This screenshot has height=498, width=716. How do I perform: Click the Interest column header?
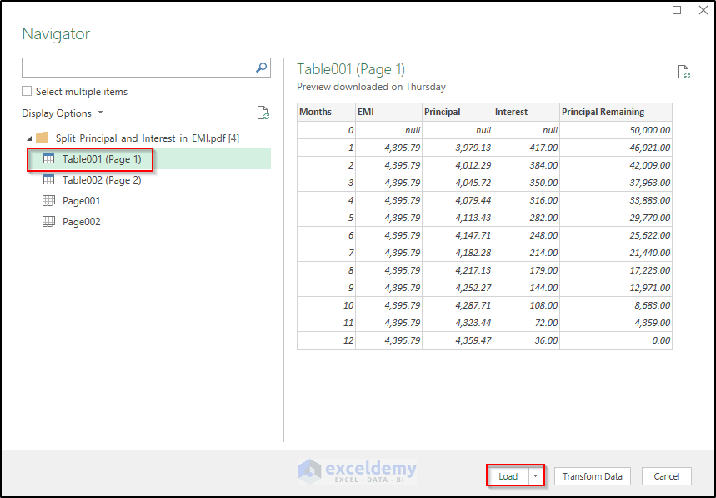(x=527, y=112)
